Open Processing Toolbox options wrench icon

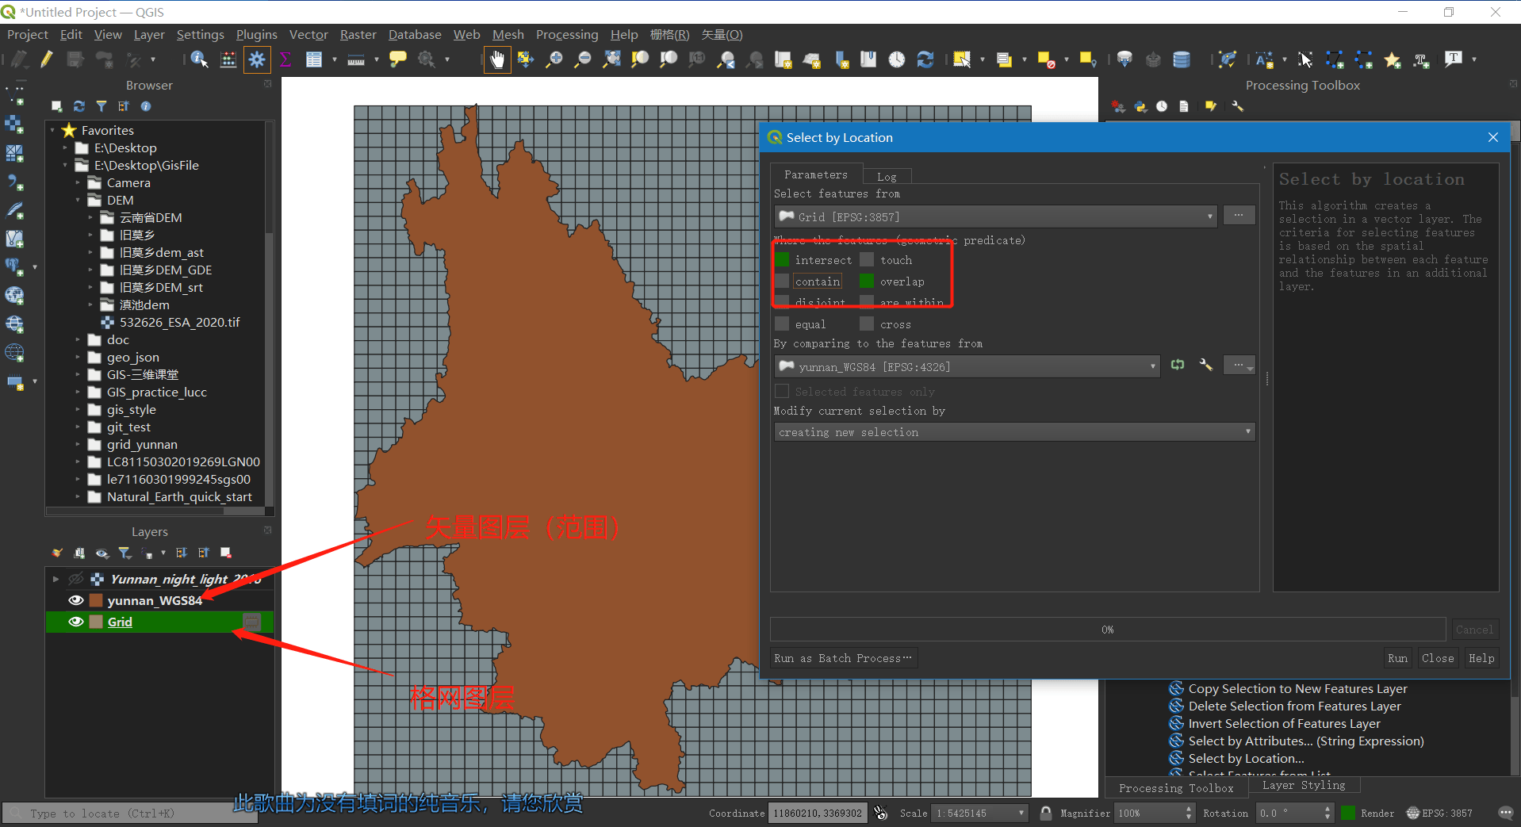[x=1237, y=106]
